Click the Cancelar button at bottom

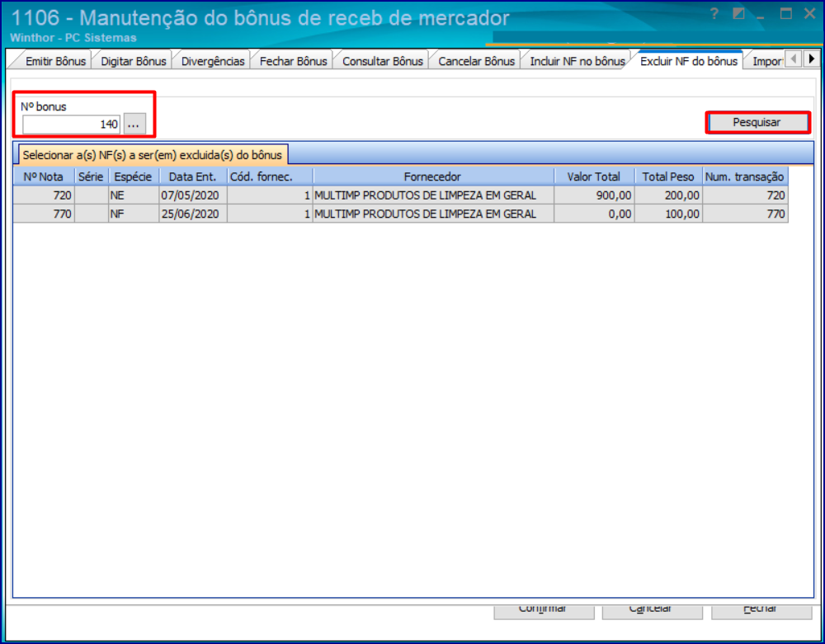[652, 612]
